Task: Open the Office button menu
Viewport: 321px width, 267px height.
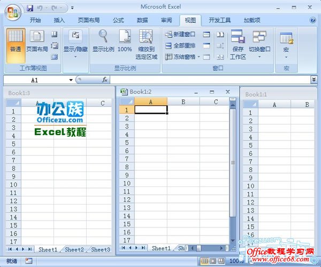Action: click(x=13, y=12)
